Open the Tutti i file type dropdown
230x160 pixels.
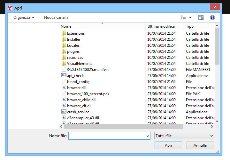pos(184,136)
